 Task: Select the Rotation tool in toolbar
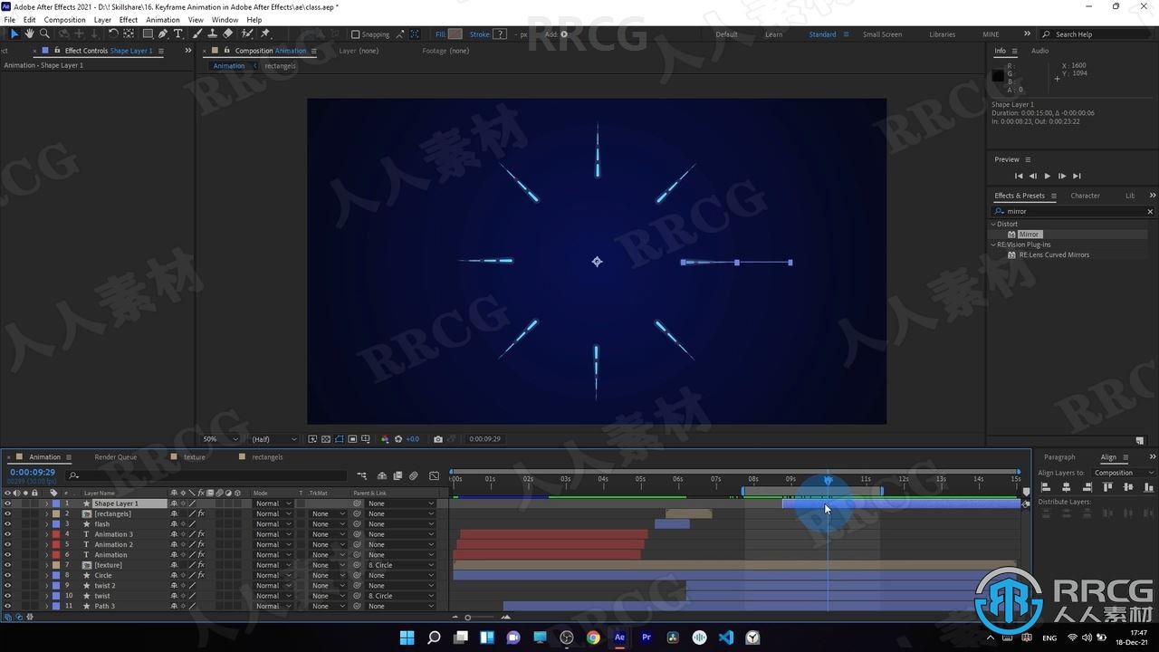coord(113,34)
